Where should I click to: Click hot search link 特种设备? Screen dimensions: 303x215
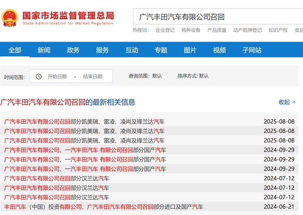pyautogui.click(x=191, y=30)
